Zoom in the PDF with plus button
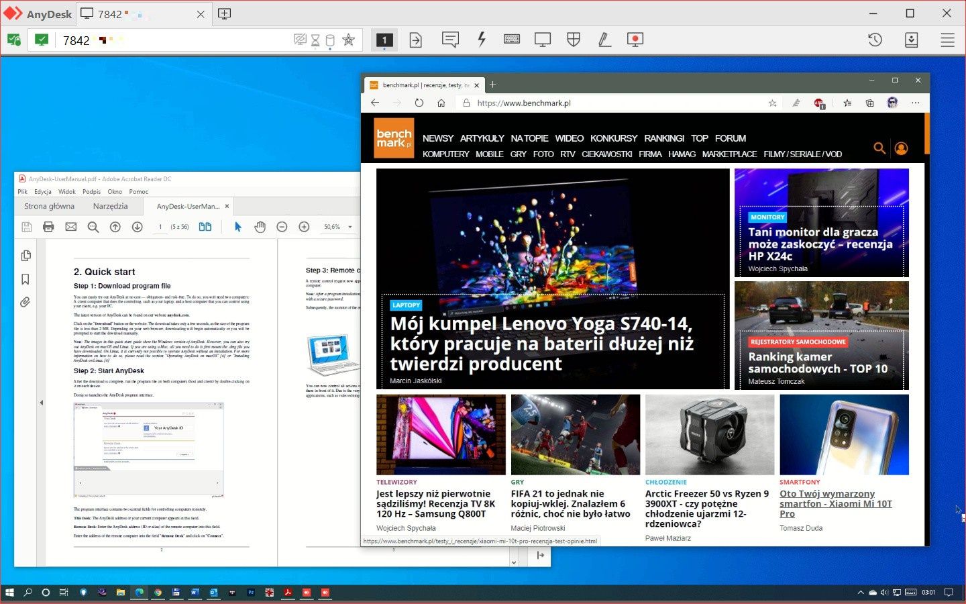The width and height of the screenshot is (966, 604). click(304, 227)
